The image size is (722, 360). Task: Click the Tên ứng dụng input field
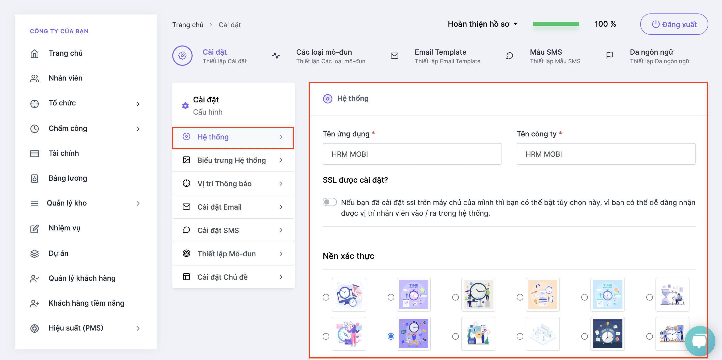tap(412, 154)
